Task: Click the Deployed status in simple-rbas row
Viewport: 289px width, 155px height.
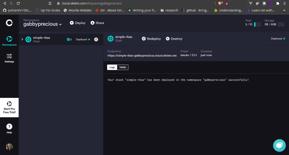Action: coord(83,39)
